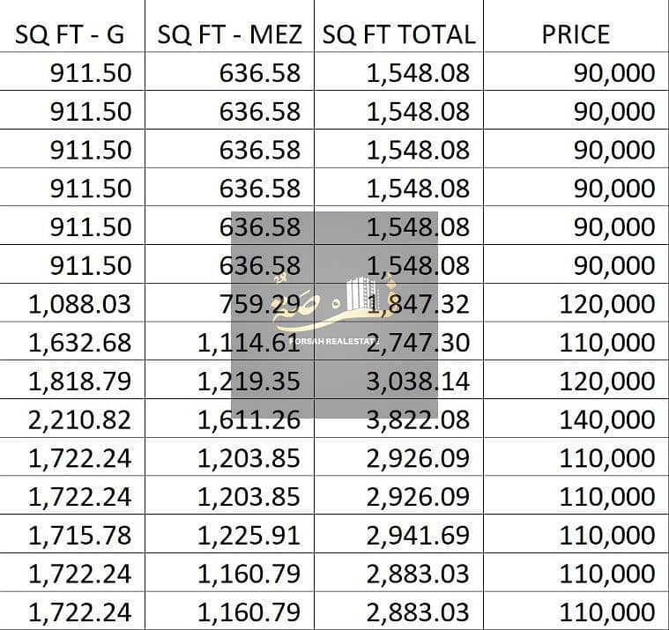Click the 1,225.91 mezzanine cell
This screenshot has width=669, height=630.
click(229, 534)
